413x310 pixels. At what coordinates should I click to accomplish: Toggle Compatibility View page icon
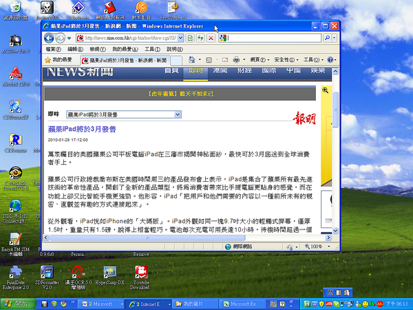[190, 38]
